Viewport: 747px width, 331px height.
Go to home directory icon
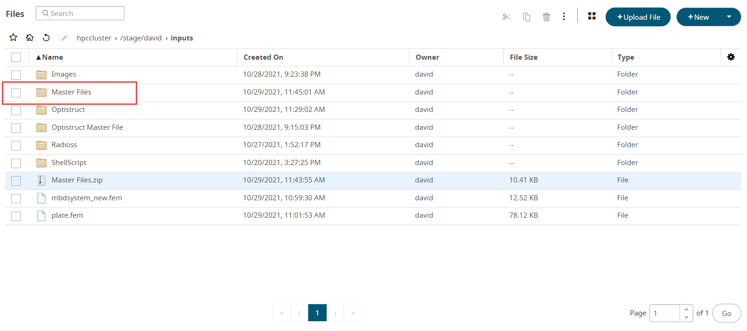tap(30, 38)
